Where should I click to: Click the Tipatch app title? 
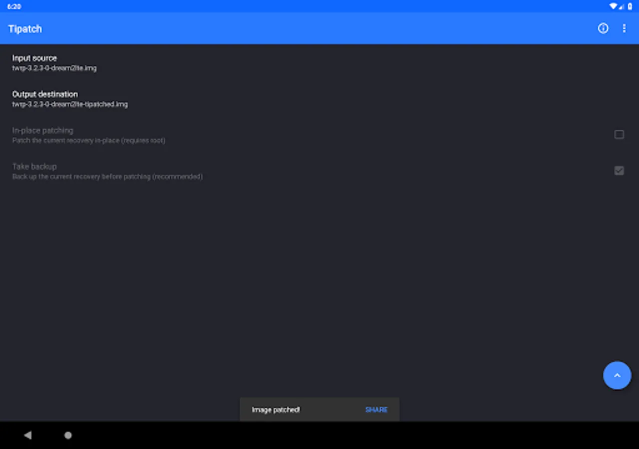[25, 28]
